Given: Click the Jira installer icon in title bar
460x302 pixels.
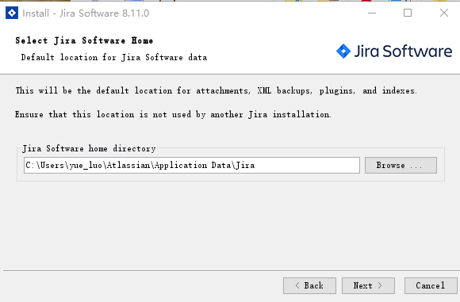Looking at the screenshot, I should tap(12, 13).
